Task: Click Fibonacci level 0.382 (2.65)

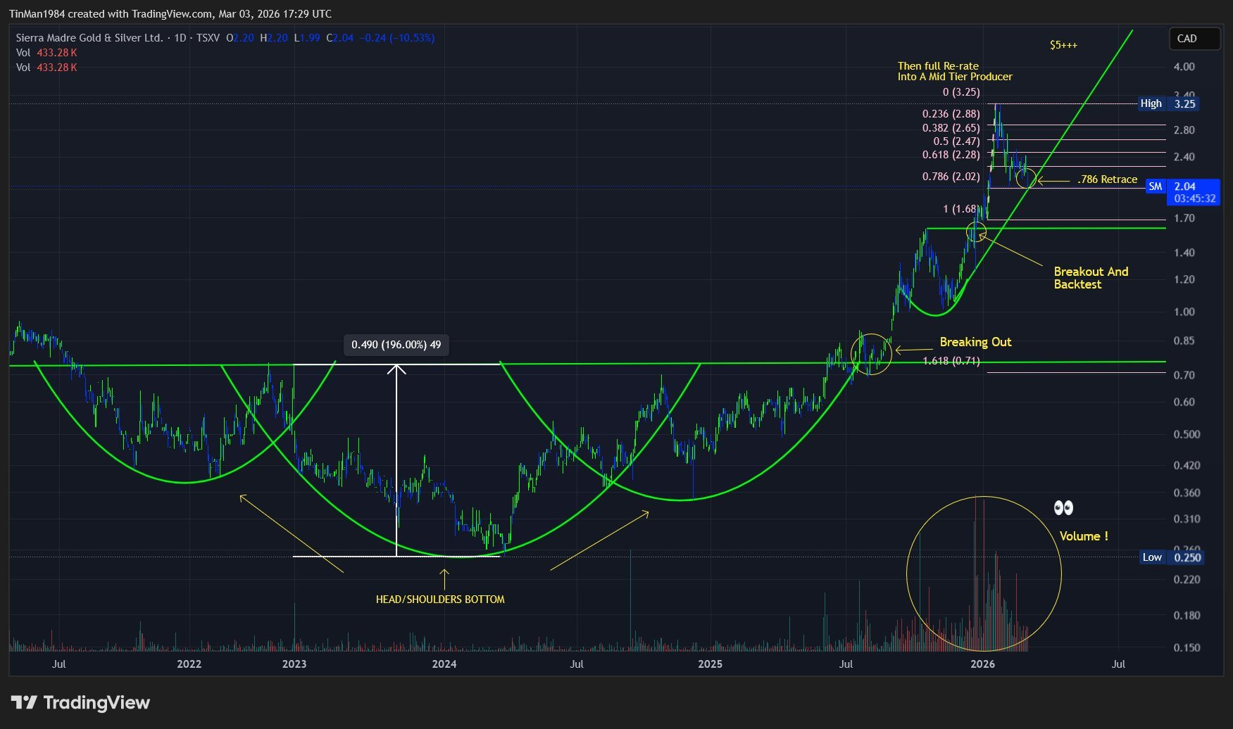Action: click(x=951, y=128)
